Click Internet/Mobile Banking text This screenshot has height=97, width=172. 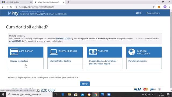pyautogui.click(x=60, y=61)
